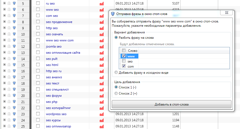Image resolution: width=240 pixels, height=129 pixels.
Task: Check the 'seo' word checkbox in dialog
Action: (124, 61)
